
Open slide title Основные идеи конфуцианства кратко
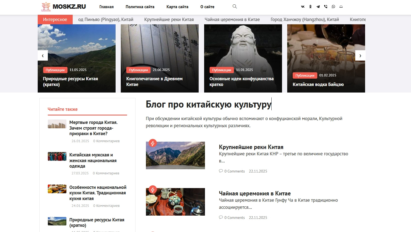tap(242, 82)
